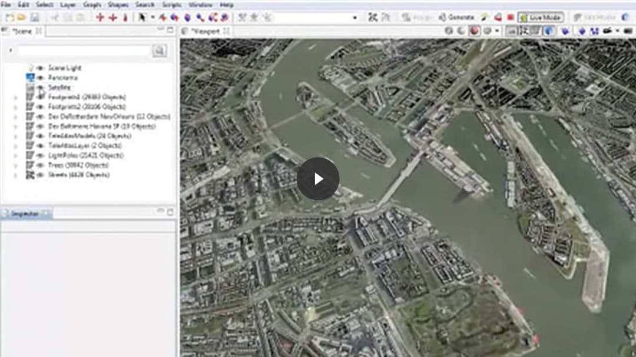Click the New file toolbar icon
The height and width of the screenshot is (357, 636).
tap(10, 18)
